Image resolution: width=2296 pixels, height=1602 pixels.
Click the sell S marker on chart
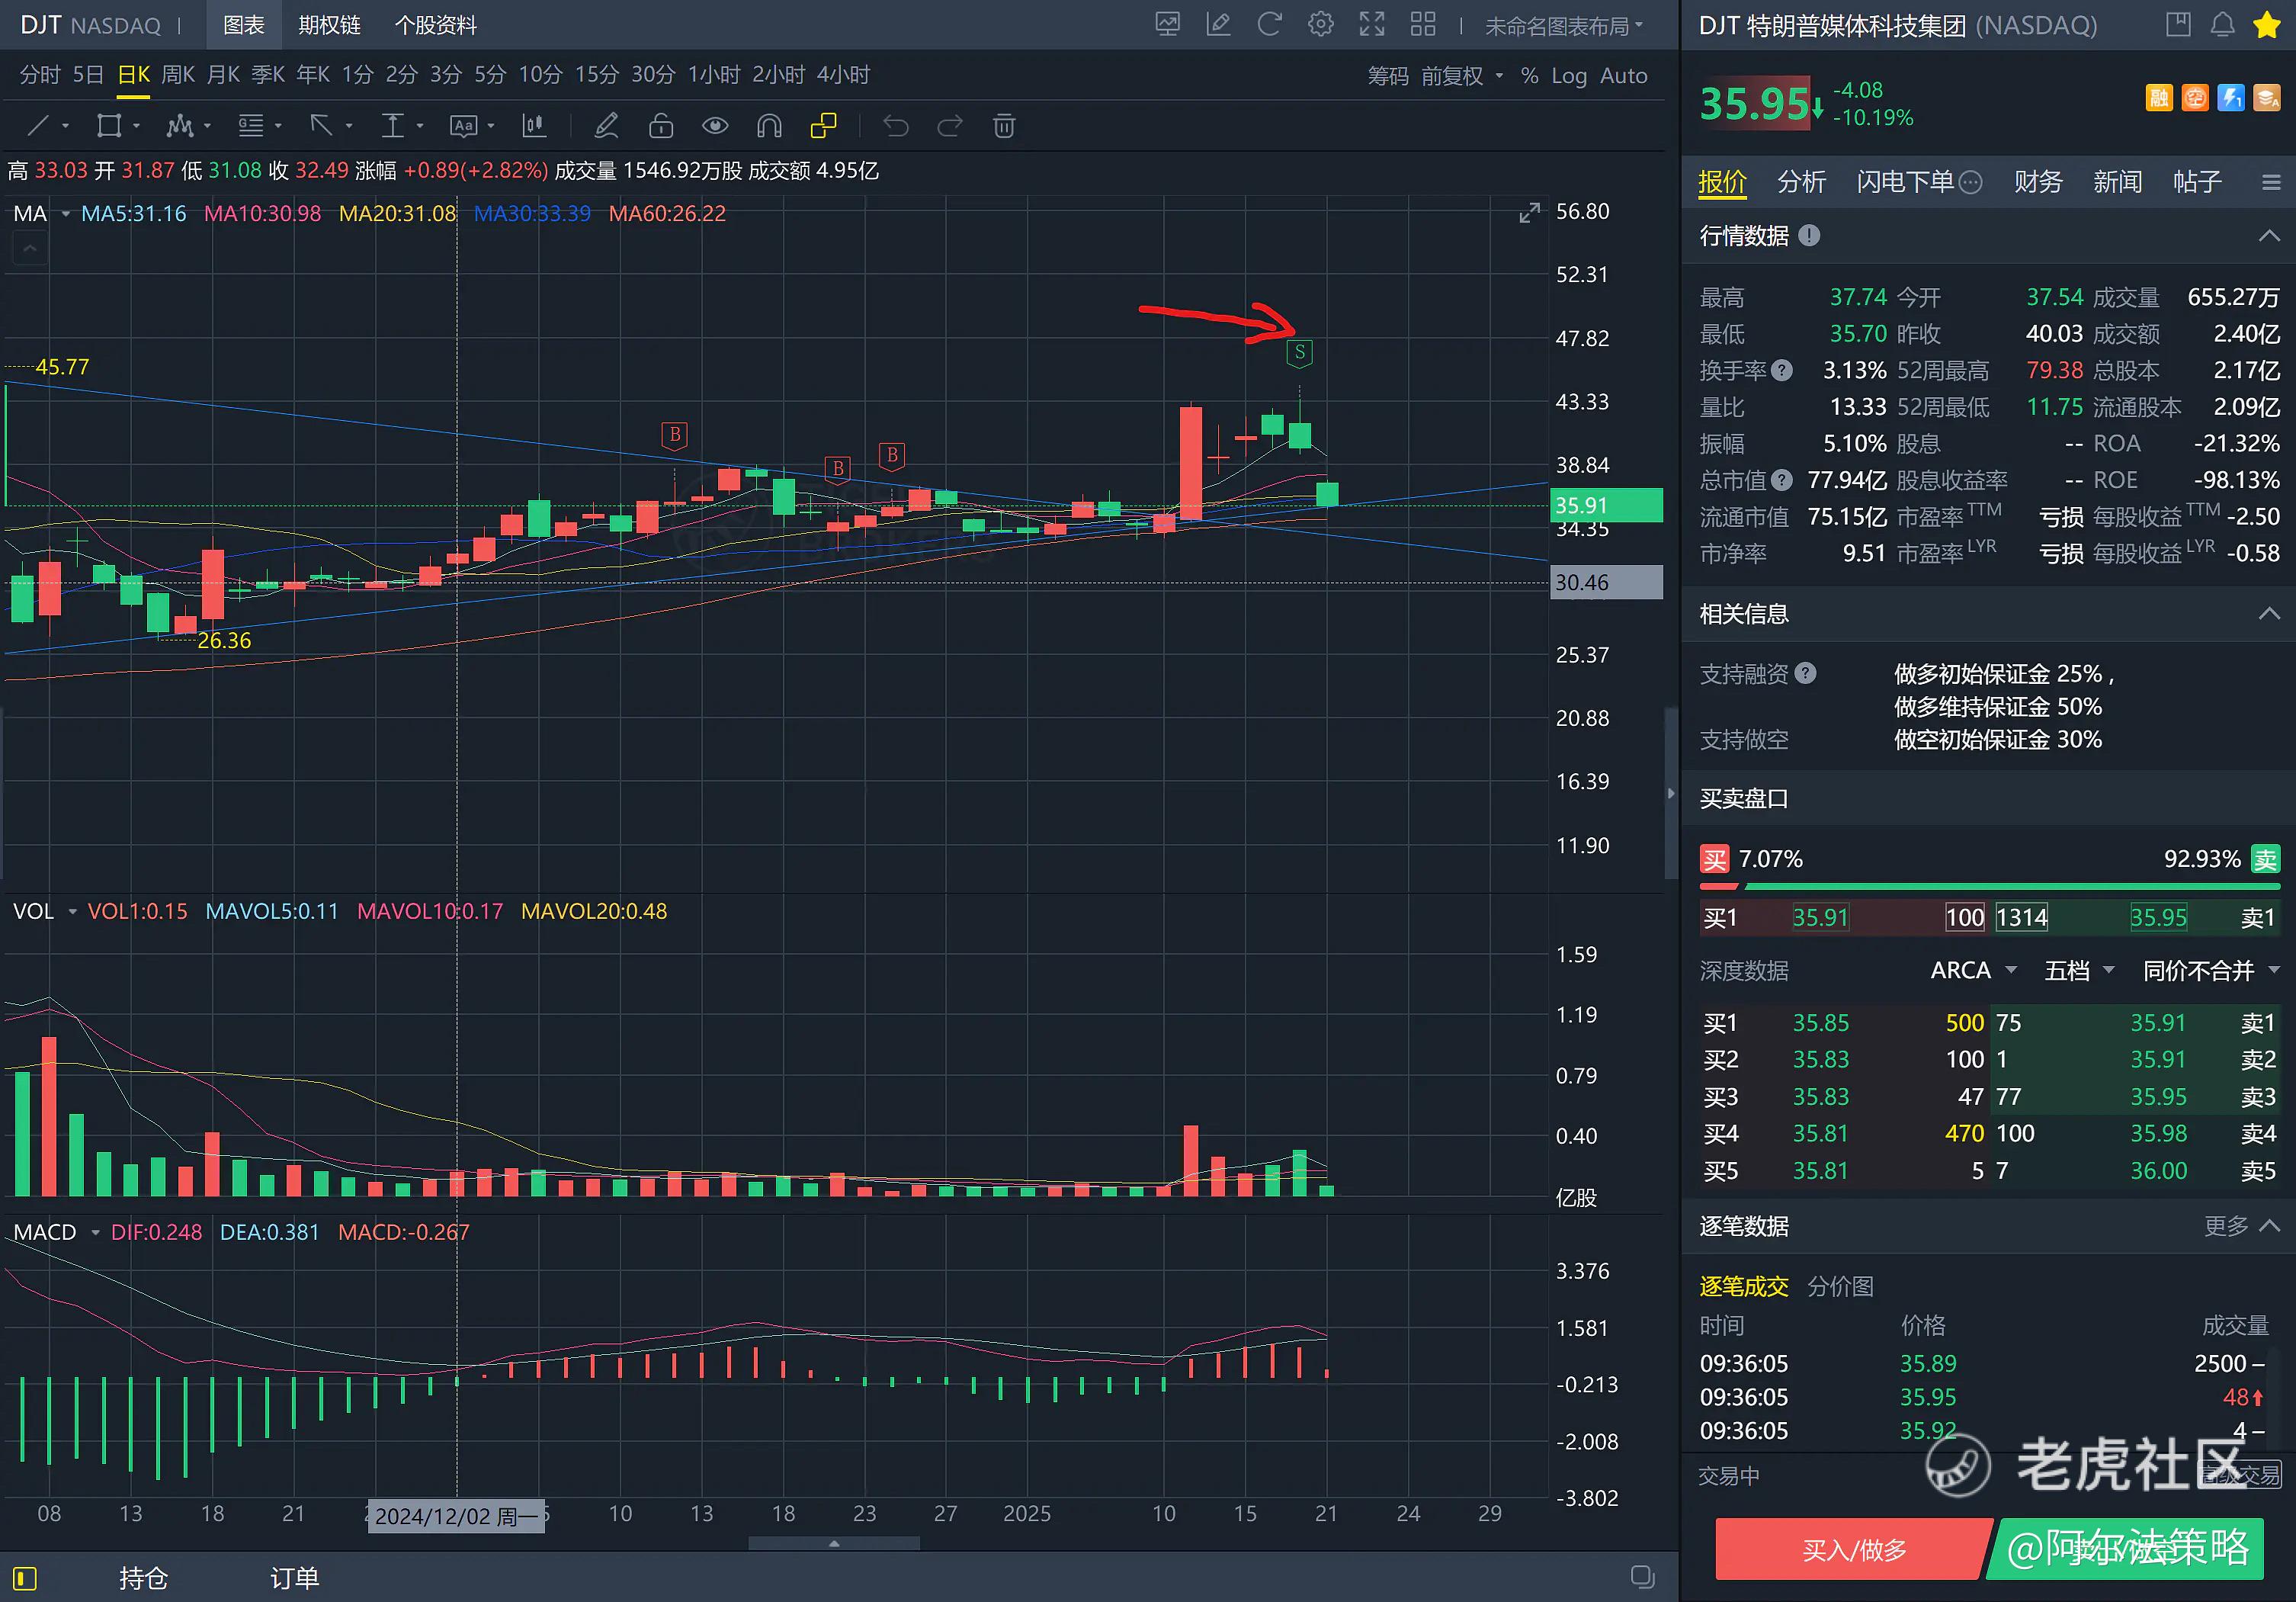pos(1299,352)
